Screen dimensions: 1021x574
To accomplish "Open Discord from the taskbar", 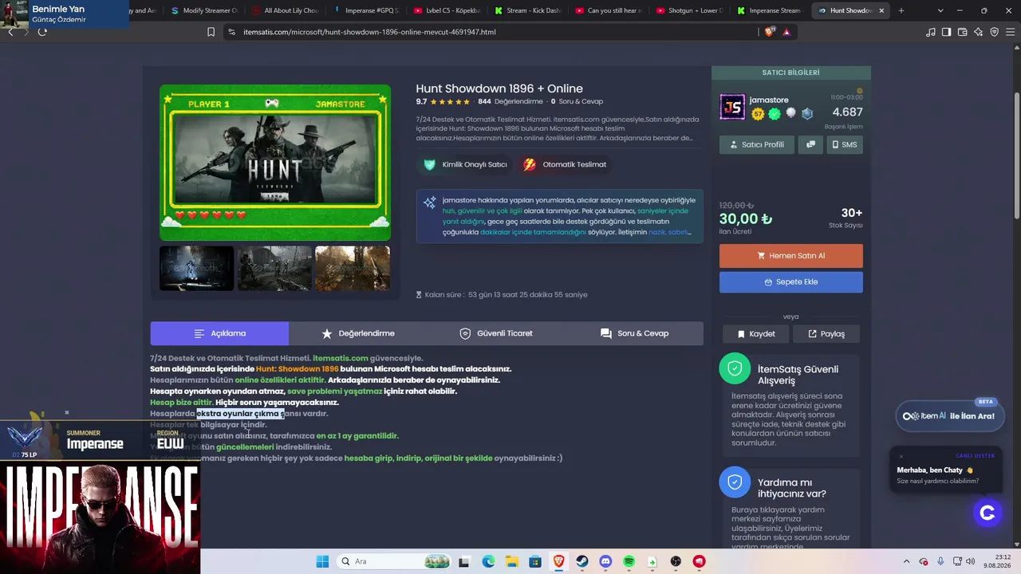I will point(605,561).
